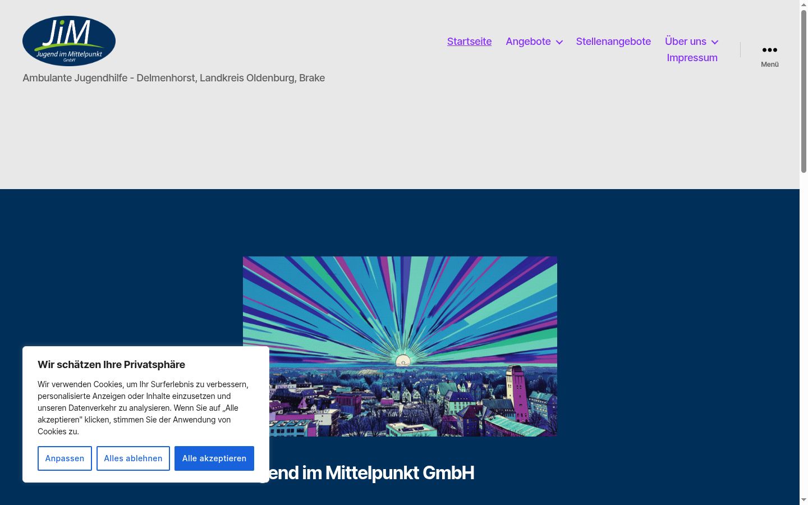Open the Über uns menu item
This screenshot has width=808, height=505.
(x=686, y=42)
